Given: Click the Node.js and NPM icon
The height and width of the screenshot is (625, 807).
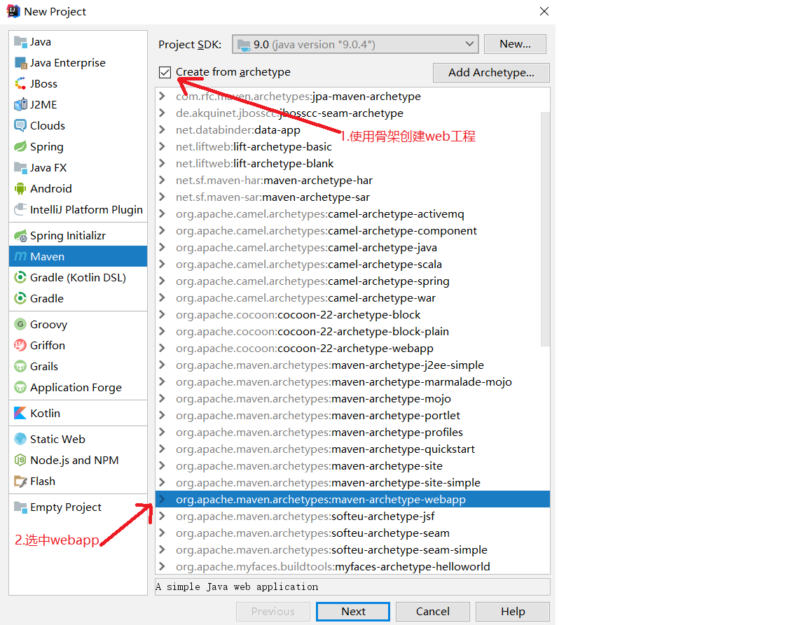Looking at the screenshot, I should (x=20, y=460).
